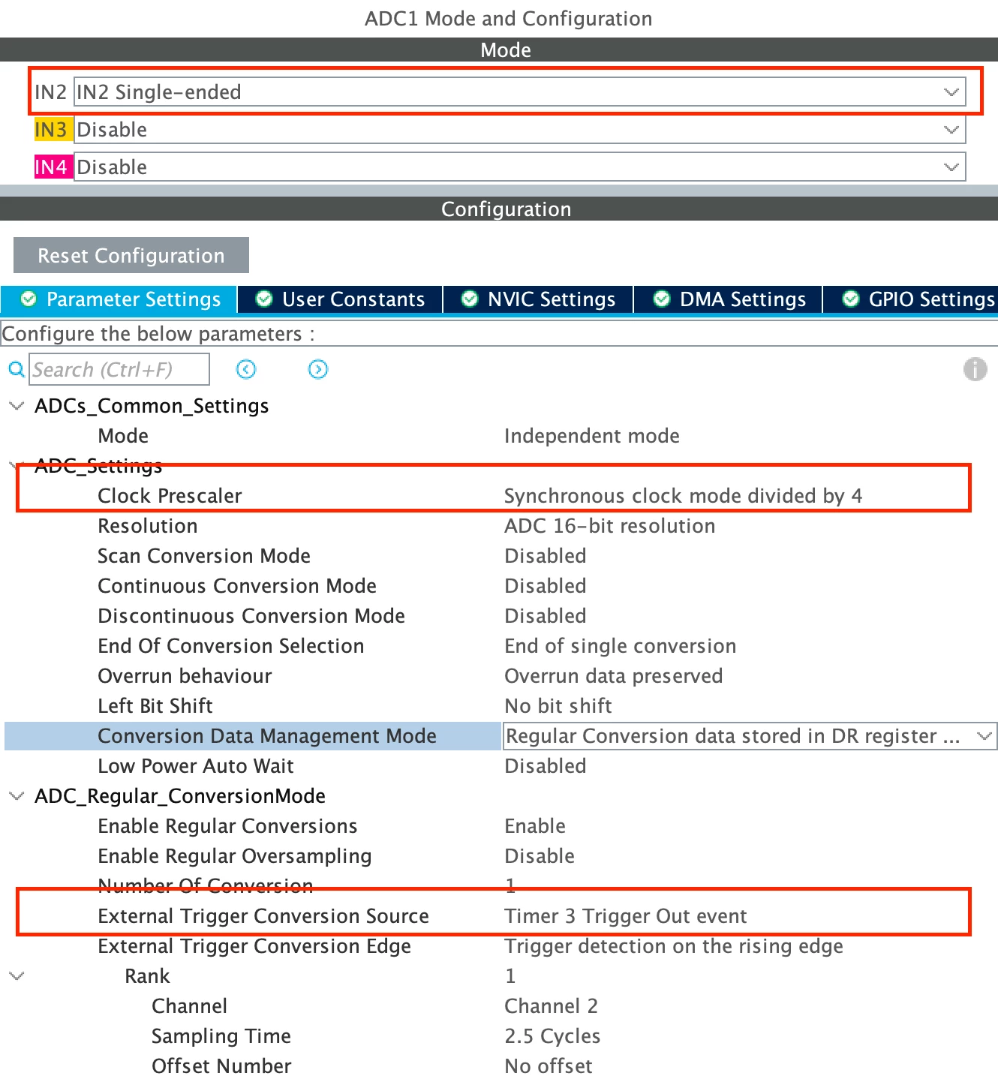Click 'Independent mode' value
The width and height of the screenshot is (998, 1076).
(592, 436)
